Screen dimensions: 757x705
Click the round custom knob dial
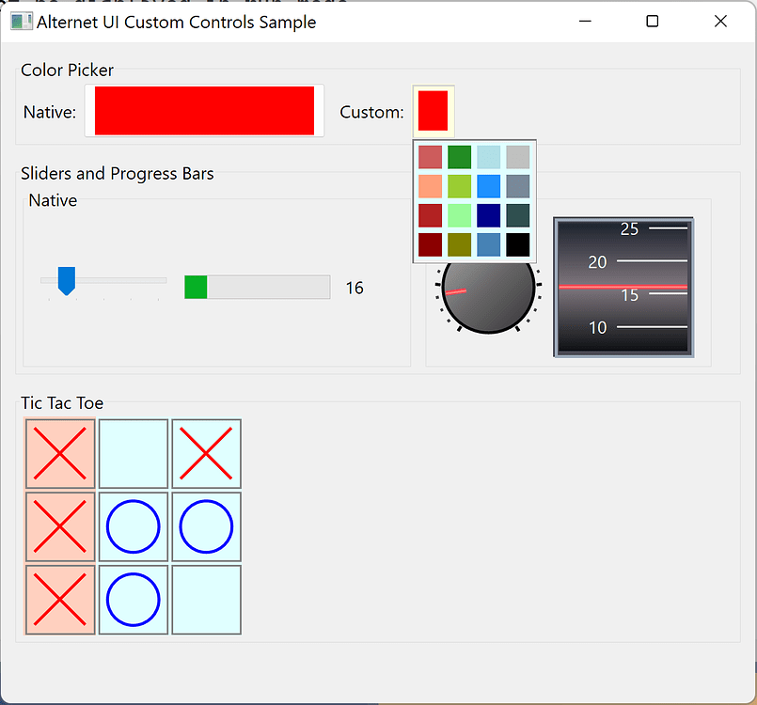(489, 287)
